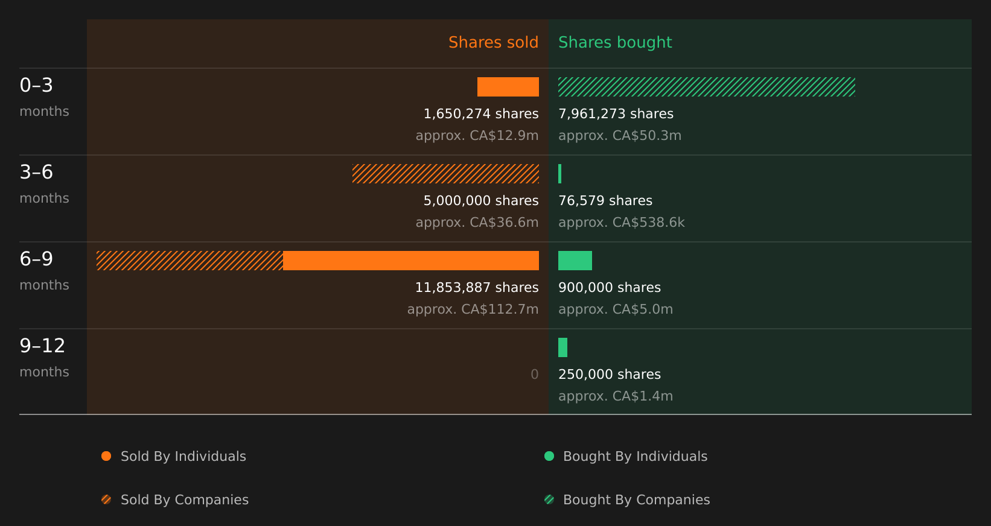
Task: Click the solid orange segment of 6–9 months bar
Action: (411, 261)
